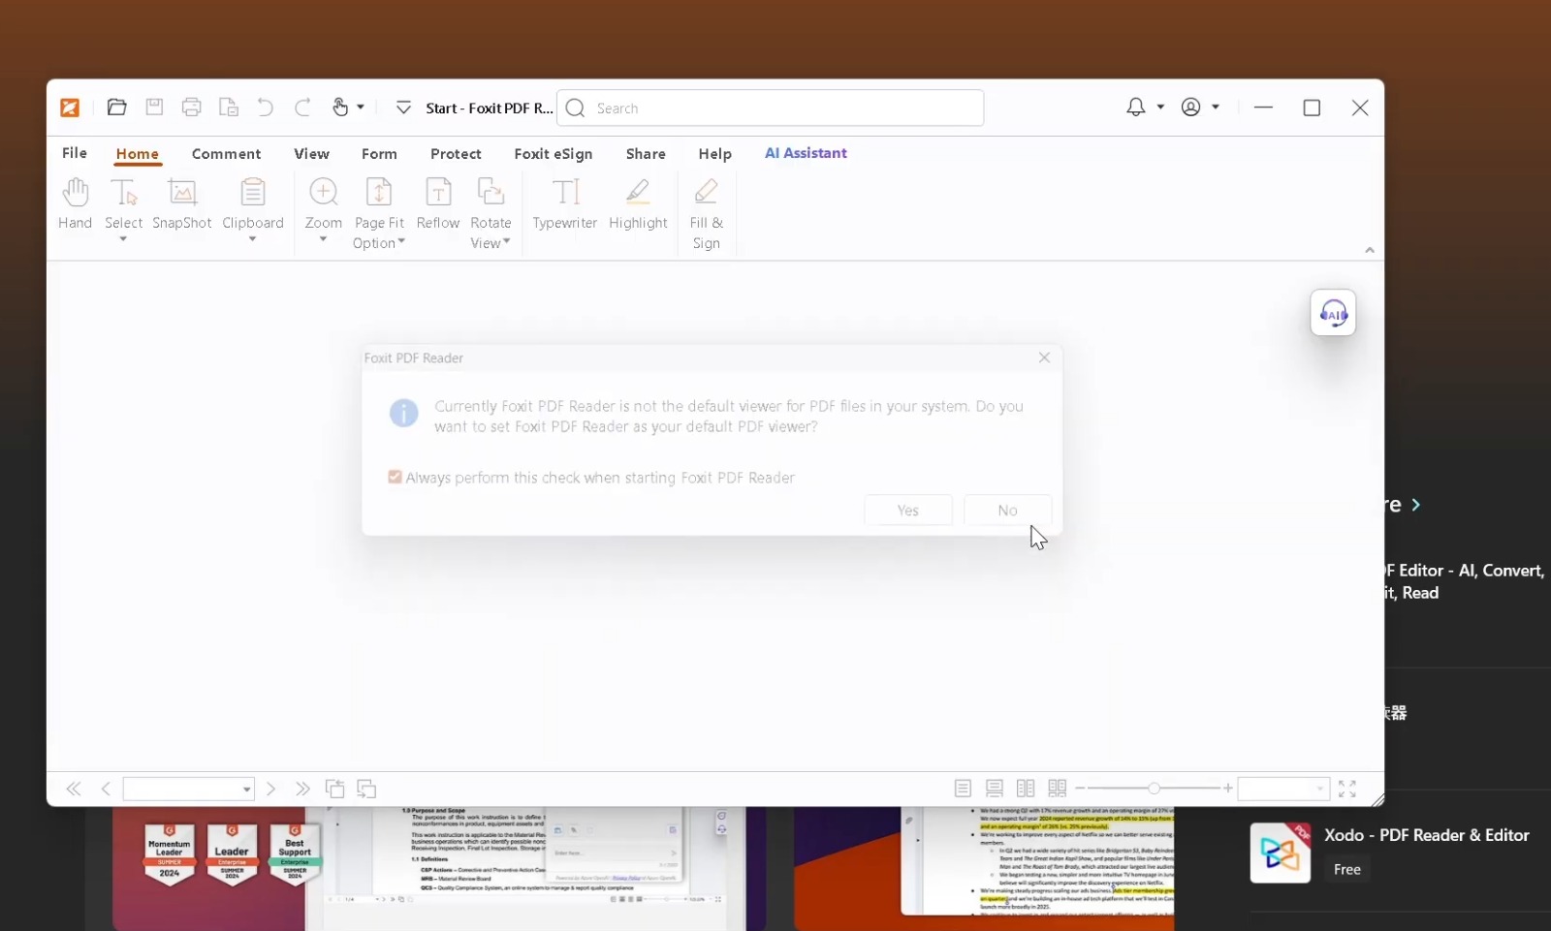Click the previous view icon
1551x931 pixels.
pos(335,789)
